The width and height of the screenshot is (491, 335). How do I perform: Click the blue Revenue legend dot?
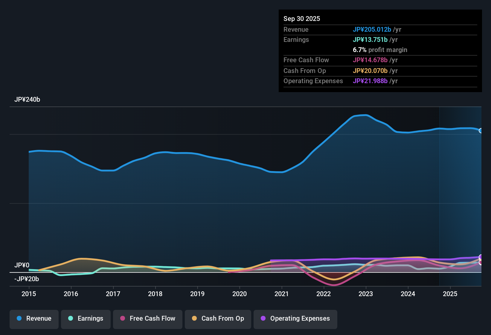click(x=19, y=319)
